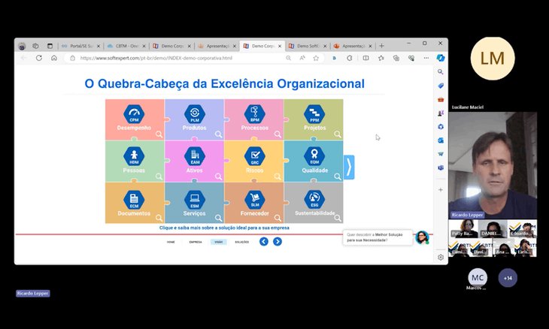Switch to the last Apresentação tab

353,46
